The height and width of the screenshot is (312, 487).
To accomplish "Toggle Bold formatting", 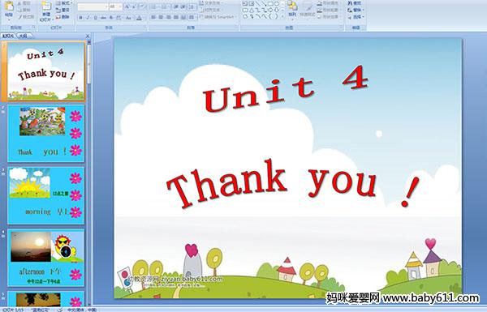I will click(x=80, y=18).
